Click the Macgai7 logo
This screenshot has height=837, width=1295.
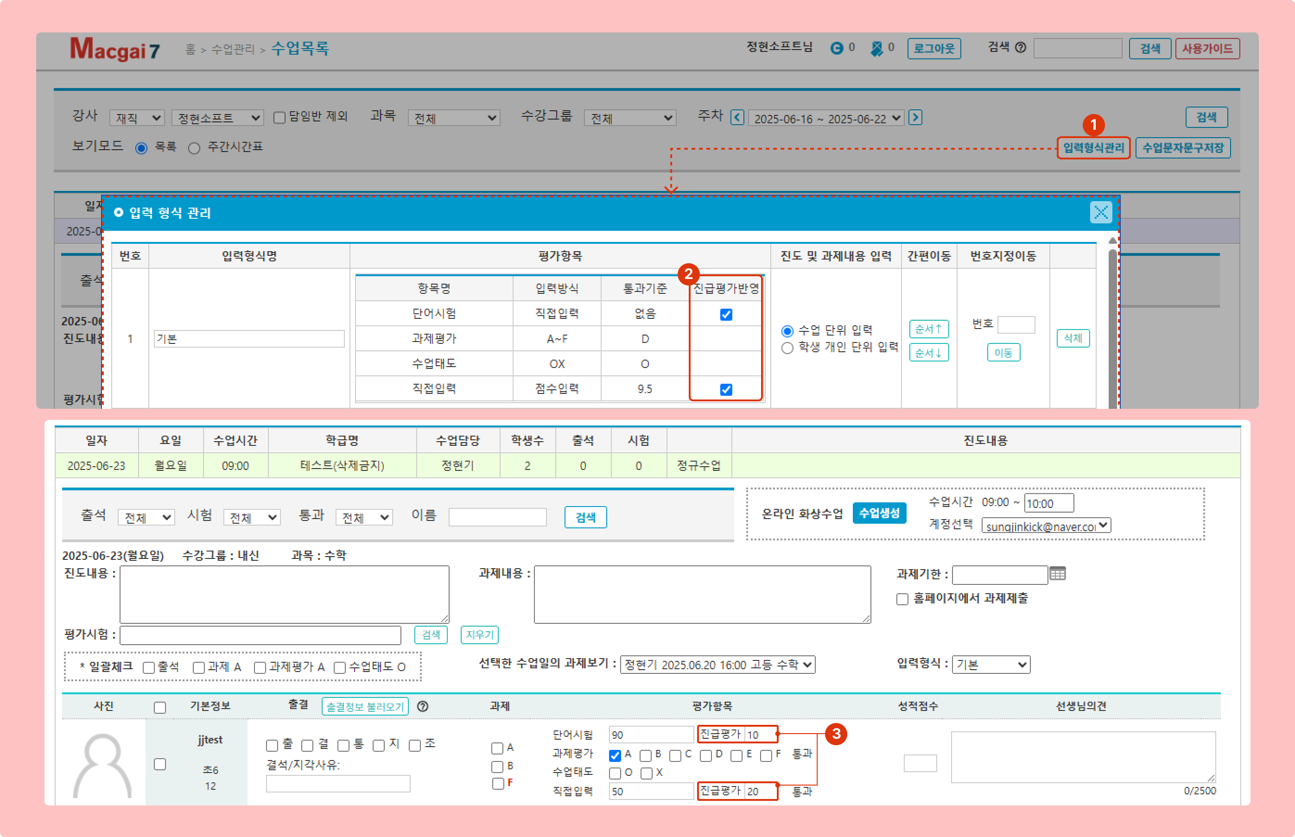(114, 49)
